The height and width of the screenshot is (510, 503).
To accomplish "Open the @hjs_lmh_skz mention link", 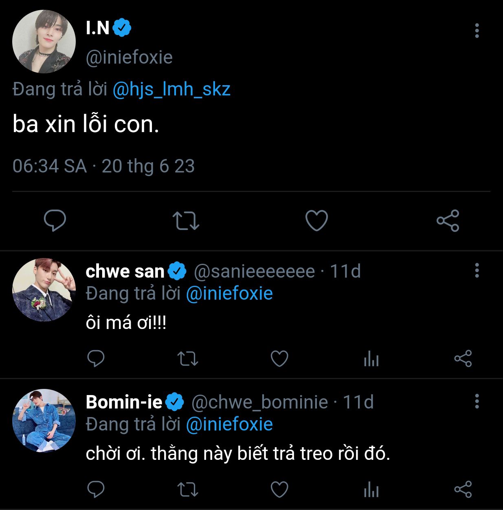I will 171,89.
